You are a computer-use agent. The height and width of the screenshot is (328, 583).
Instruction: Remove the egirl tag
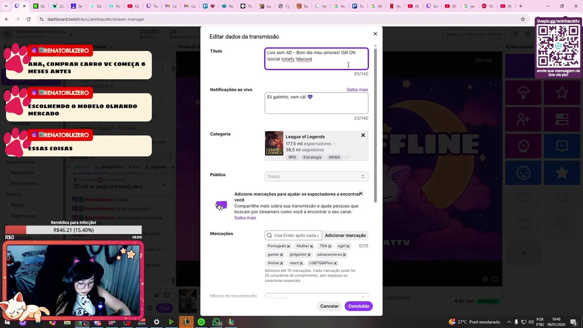[348, 246]
